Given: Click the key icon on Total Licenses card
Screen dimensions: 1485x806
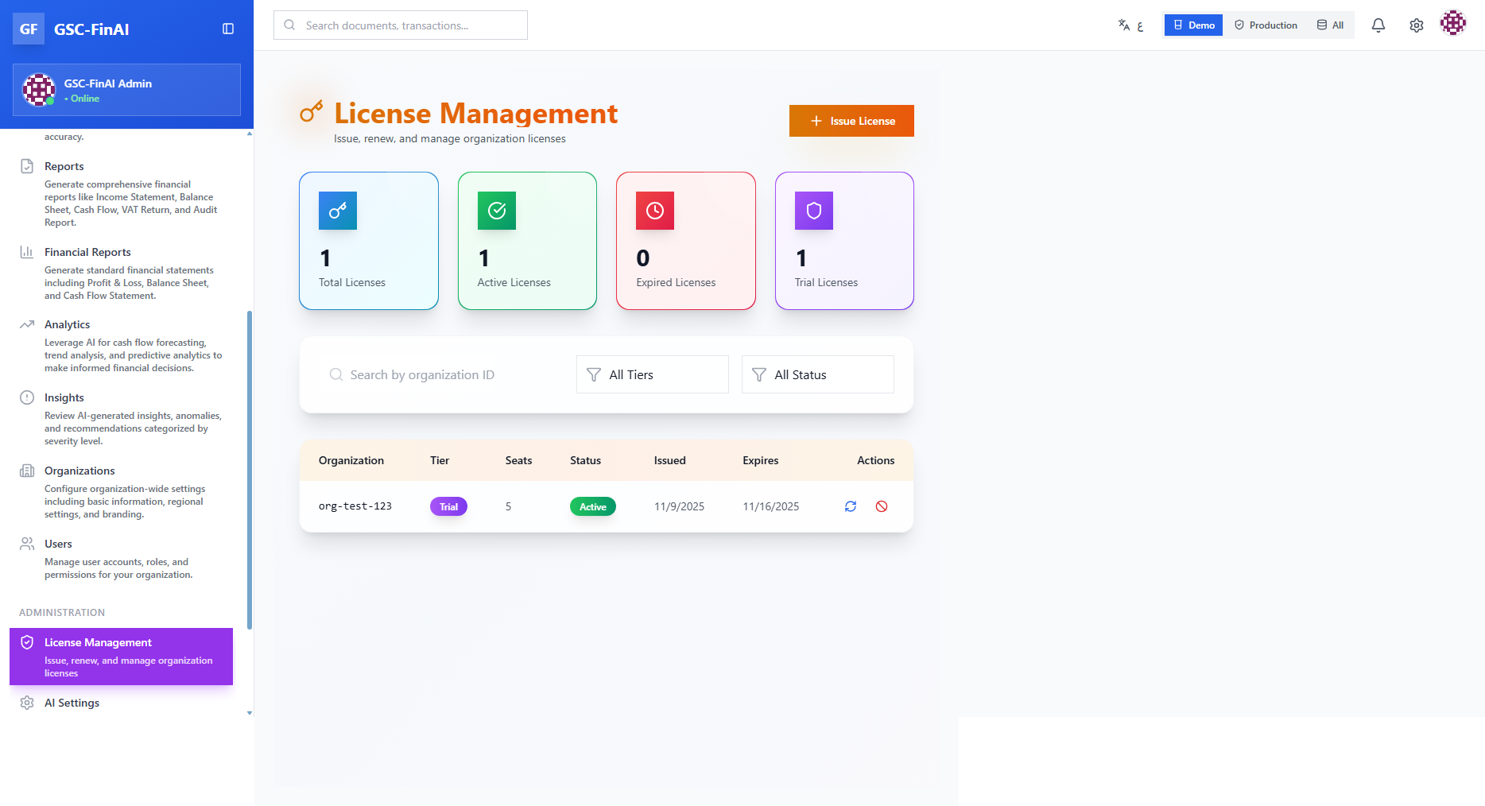Looking at the screenshot, I should [x=337, y=211].
